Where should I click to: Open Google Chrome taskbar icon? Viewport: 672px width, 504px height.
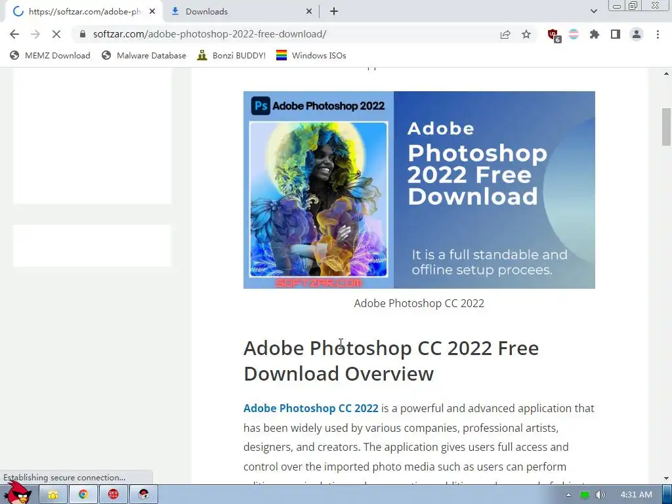coord(83,495)
